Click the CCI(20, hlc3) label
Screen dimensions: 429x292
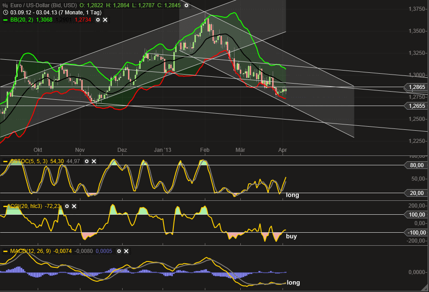tap(26, 206)
